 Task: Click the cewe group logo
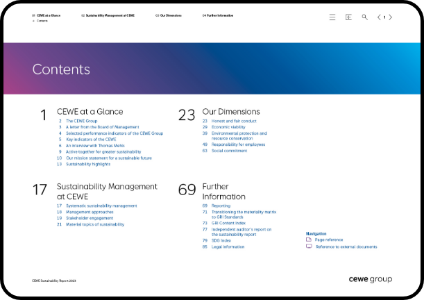[371, 279]
